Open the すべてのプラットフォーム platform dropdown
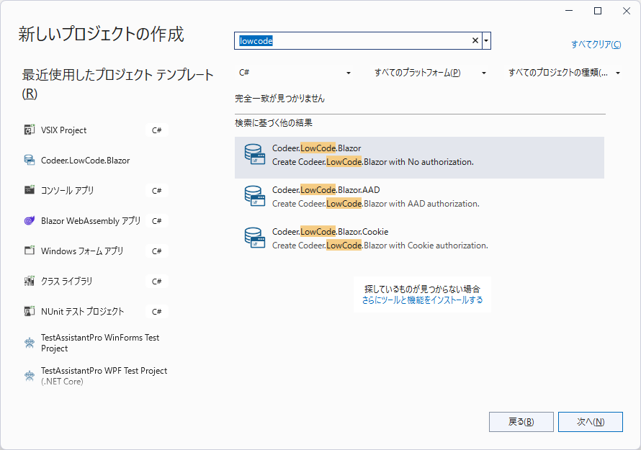This screenshot has height=450, width=641. [x=430, y=73]
